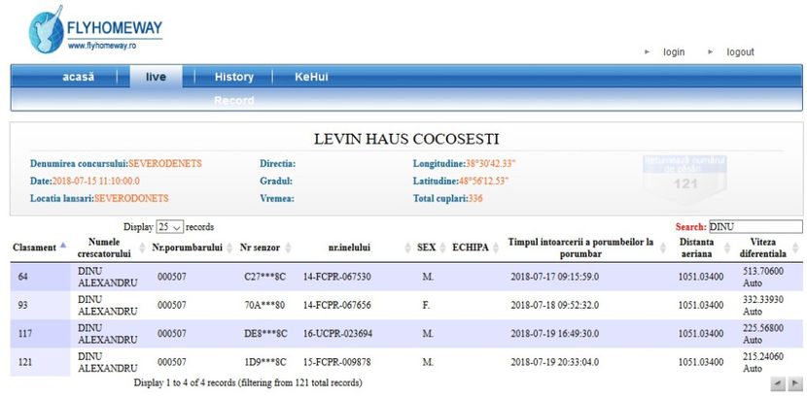
Task: Sort by Nr.porumbarului column header
Action: point(188,248)
